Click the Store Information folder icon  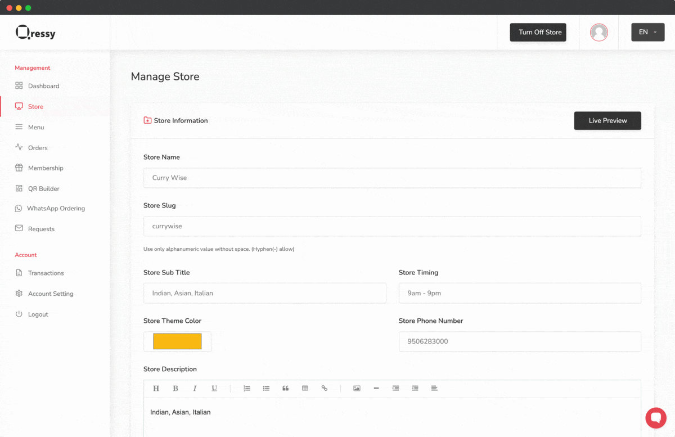pos(147,120)
